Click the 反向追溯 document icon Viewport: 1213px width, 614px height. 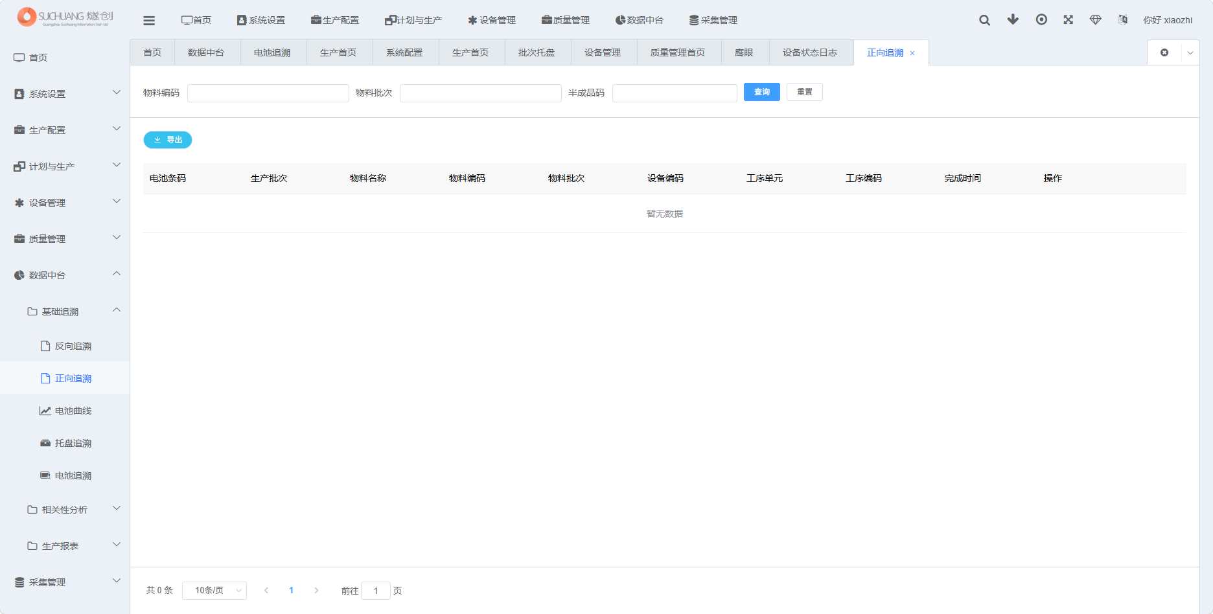coord(45,346)
